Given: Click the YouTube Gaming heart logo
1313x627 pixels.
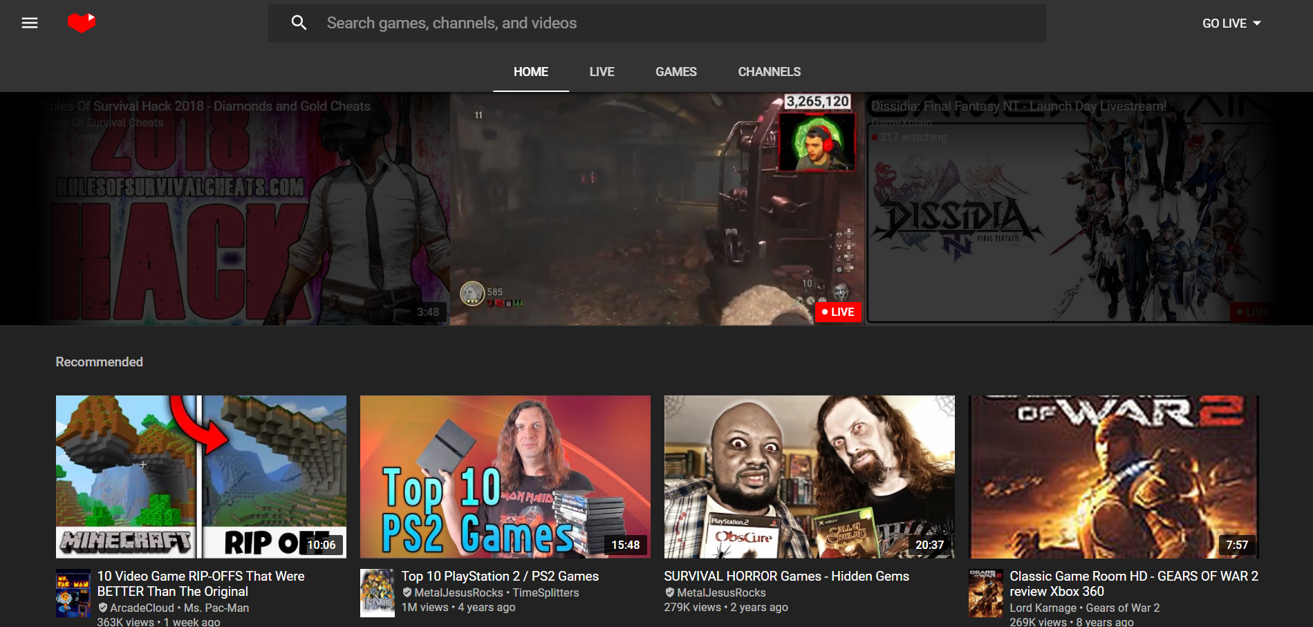Looking at the screenshot, I should (81, 23).
